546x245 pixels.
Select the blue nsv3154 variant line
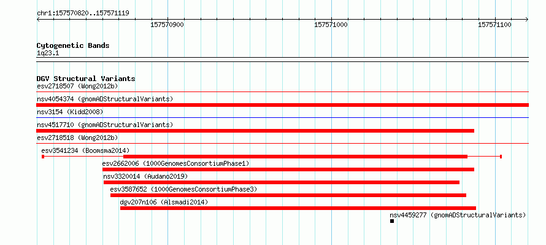point(282,118)
